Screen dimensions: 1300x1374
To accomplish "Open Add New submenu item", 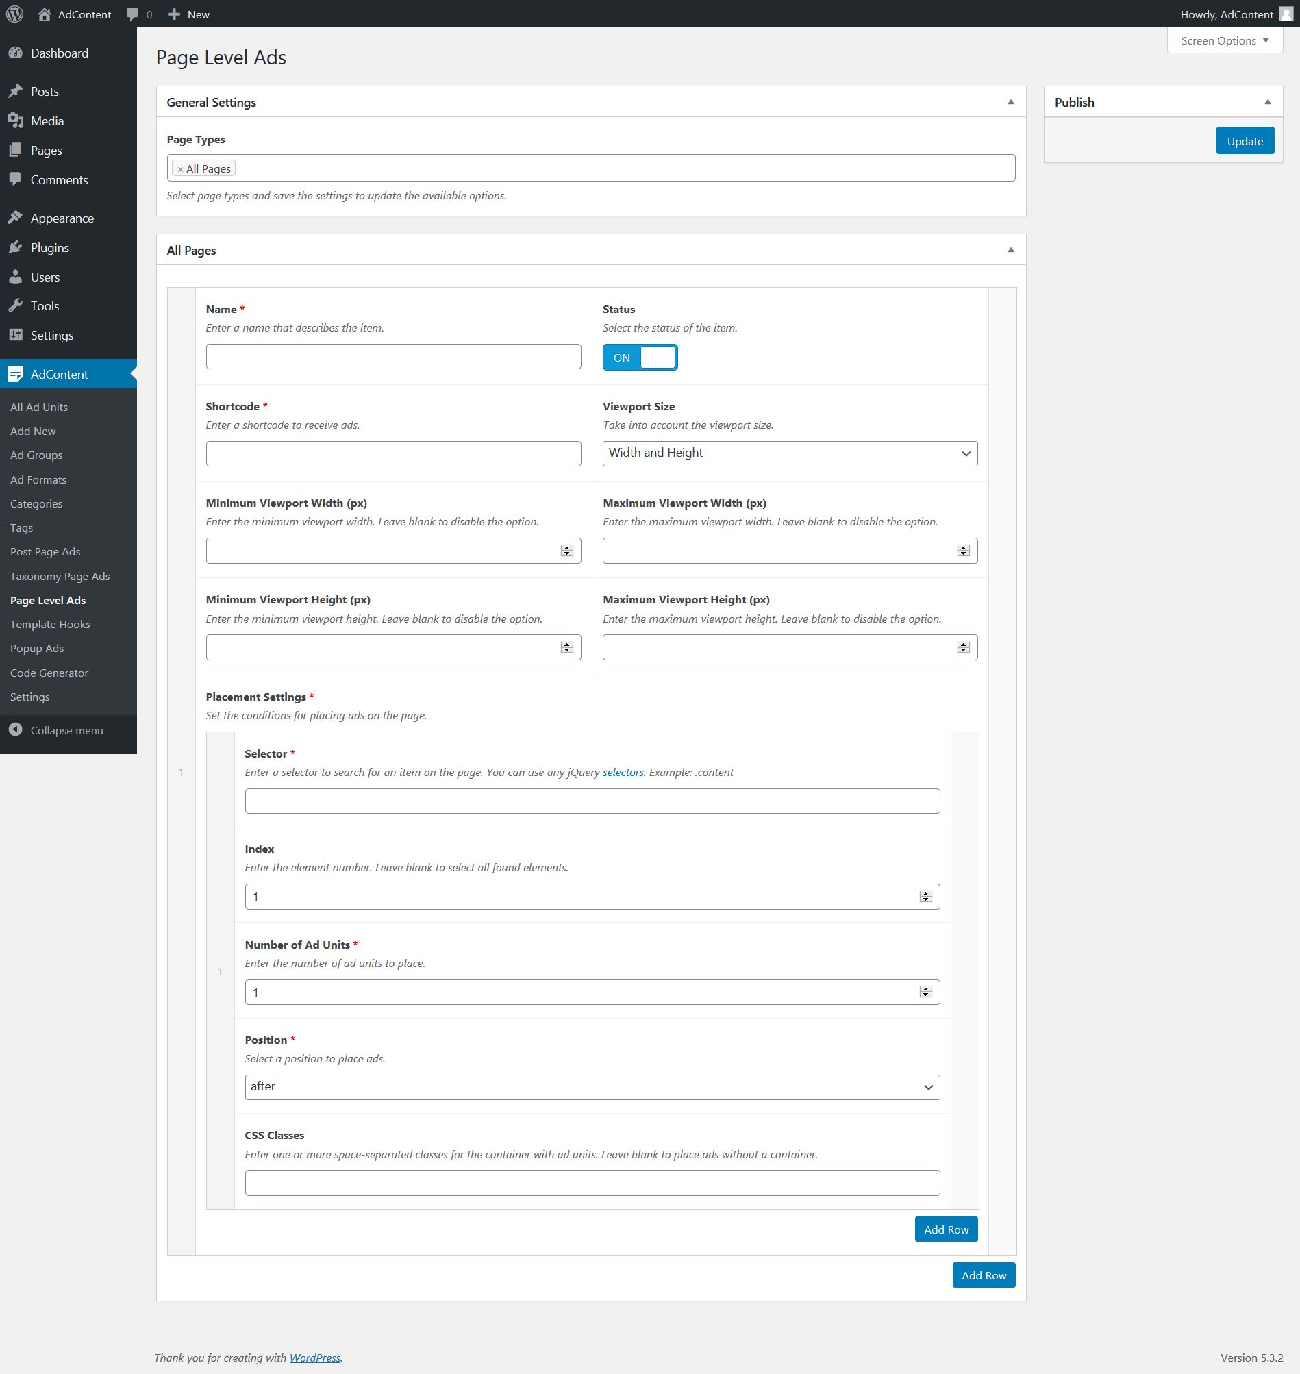I will click(33, 431).
